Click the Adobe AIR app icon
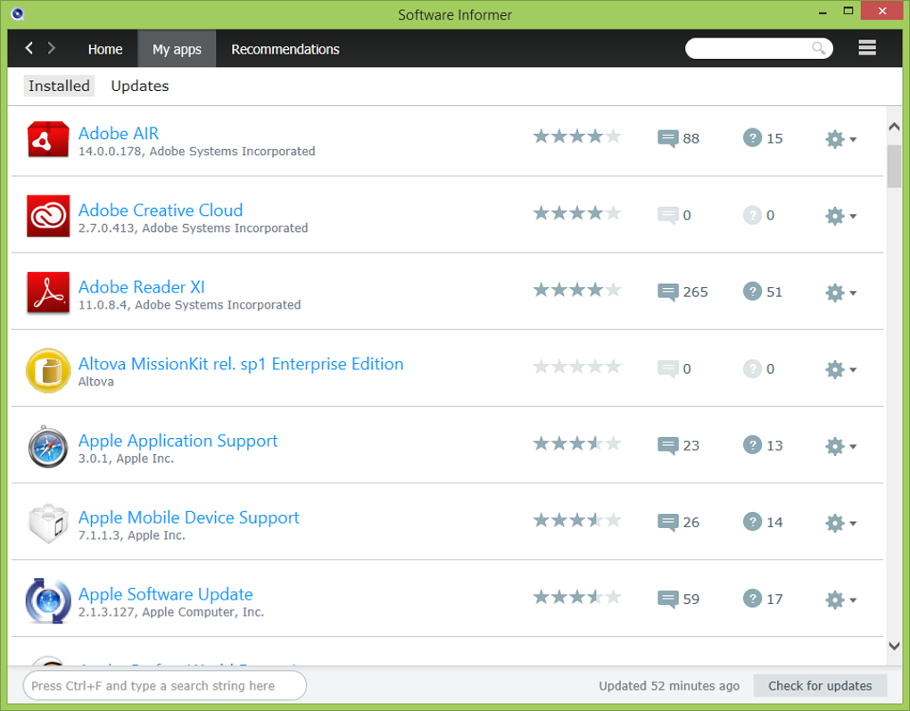This screenshot has width=910, height=711. (48, 139)
